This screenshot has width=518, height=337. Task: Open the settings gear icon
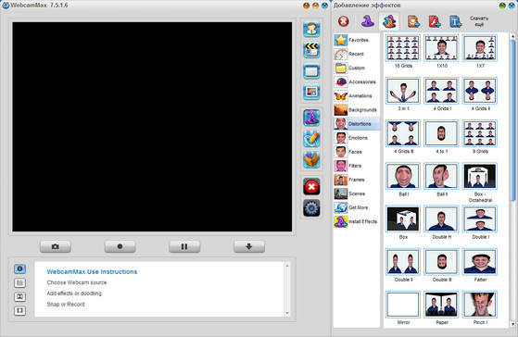pos(311,208)
